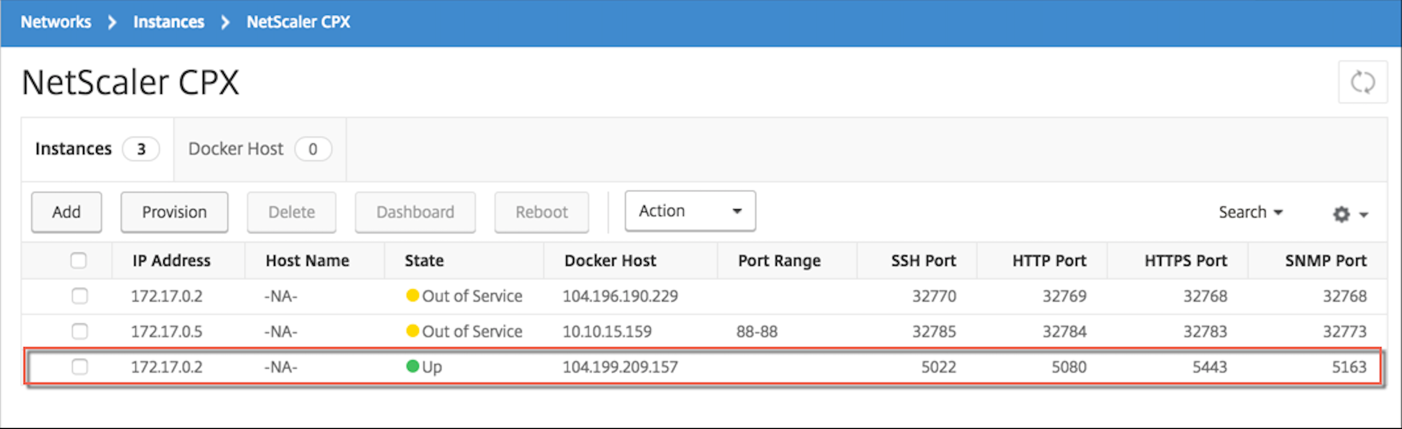This screenshot has width=1402, height=429.
Task: Click the Up state text
Action: point(432,367)
